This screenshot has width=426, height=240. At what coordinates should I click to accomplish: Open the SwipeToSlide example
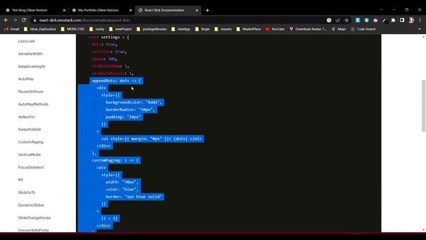(x=29, y=129)
